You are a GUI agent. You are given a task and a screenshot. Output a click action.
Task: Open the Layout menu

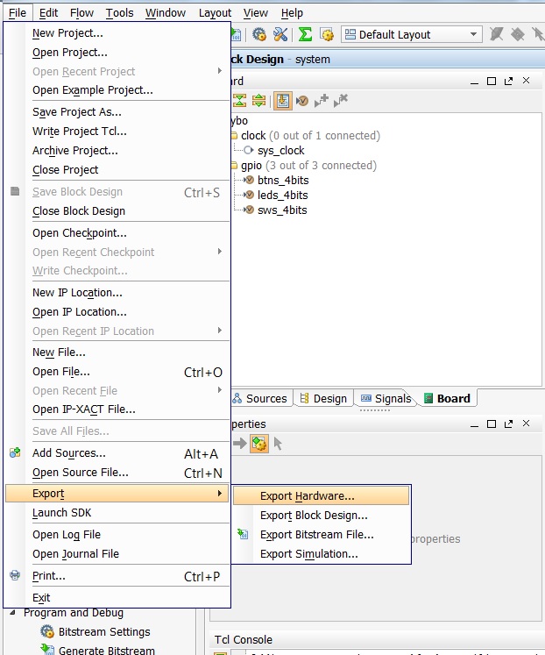(215, 13)
